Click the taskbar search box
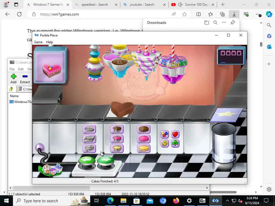This screenshot has width=275, height=206. 52,201
